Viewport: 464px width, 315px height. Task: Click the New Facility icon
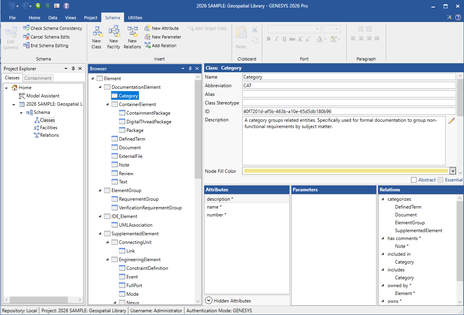click(113, 38)
